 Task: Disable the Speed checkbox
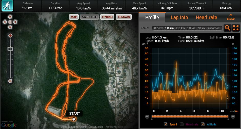(166, 124)
